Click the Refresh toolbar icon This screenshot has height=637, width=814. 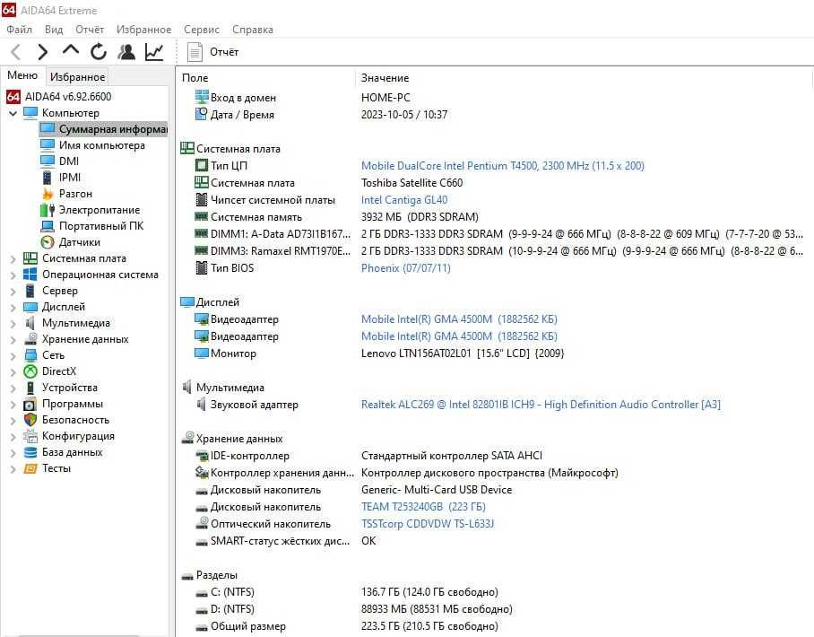98,52
